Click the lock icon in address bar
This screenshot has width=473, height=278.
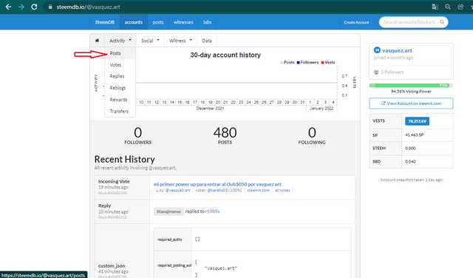50,7
